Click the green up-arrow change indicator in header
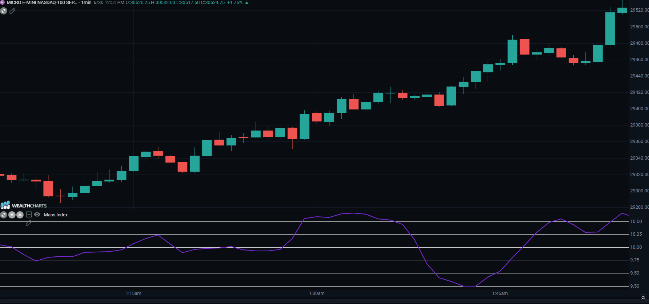The image size is (649, 304). click(247, 3)
